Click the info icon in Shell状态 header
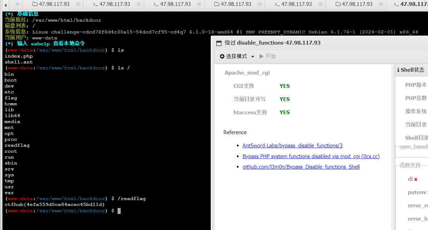This screenshot has width=428, height=230. [x=398, y=70]
